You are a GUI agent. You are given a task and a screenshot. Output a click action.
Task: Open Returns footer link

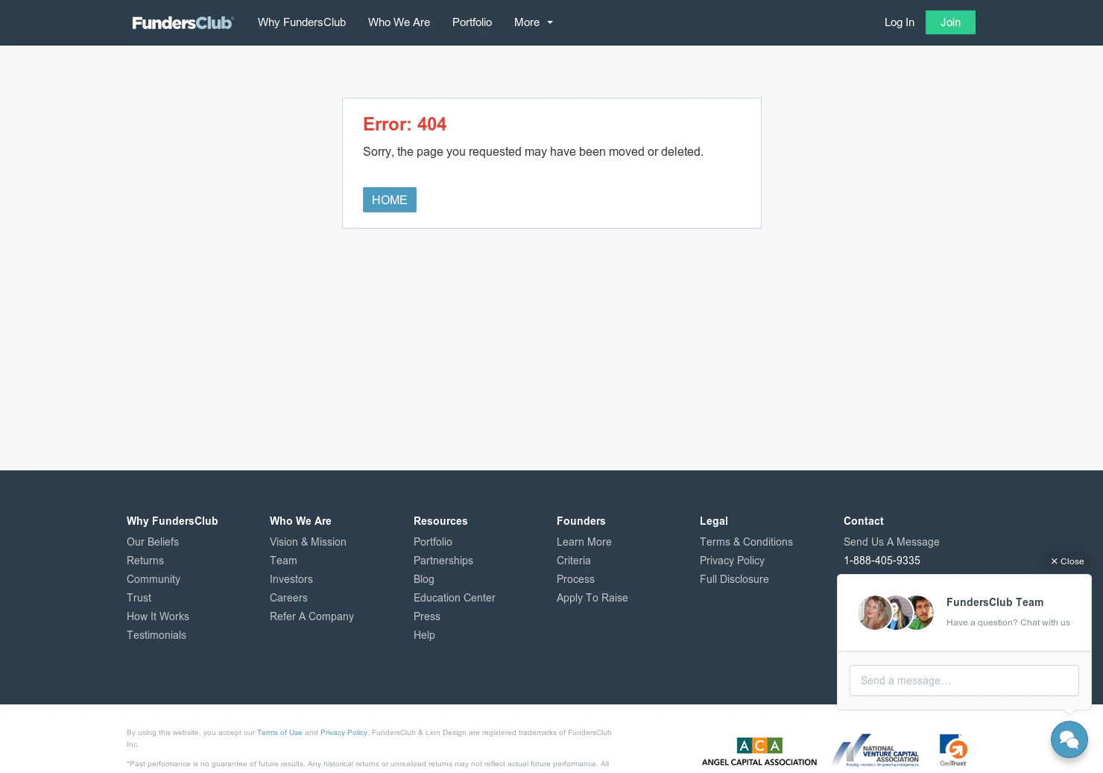[145, 561]
